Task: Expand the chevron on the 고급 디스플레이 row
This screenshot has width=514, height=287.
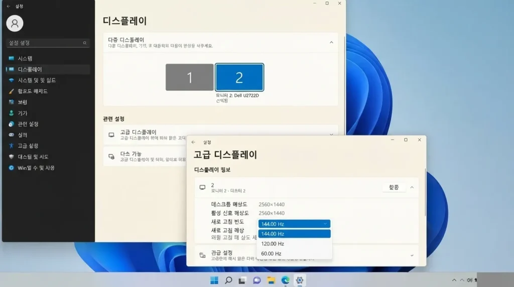Action: click(x=331, y=134)
